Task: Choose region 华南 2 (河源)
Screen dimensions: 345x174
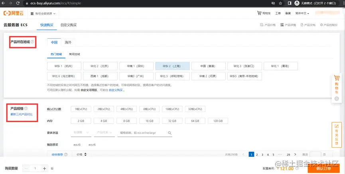Action: [x=208, y=76]
